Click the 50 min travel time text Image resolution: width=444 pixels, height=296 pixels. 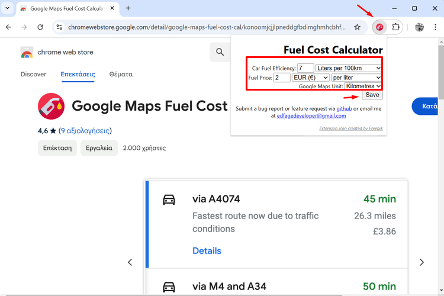(379, 287)
